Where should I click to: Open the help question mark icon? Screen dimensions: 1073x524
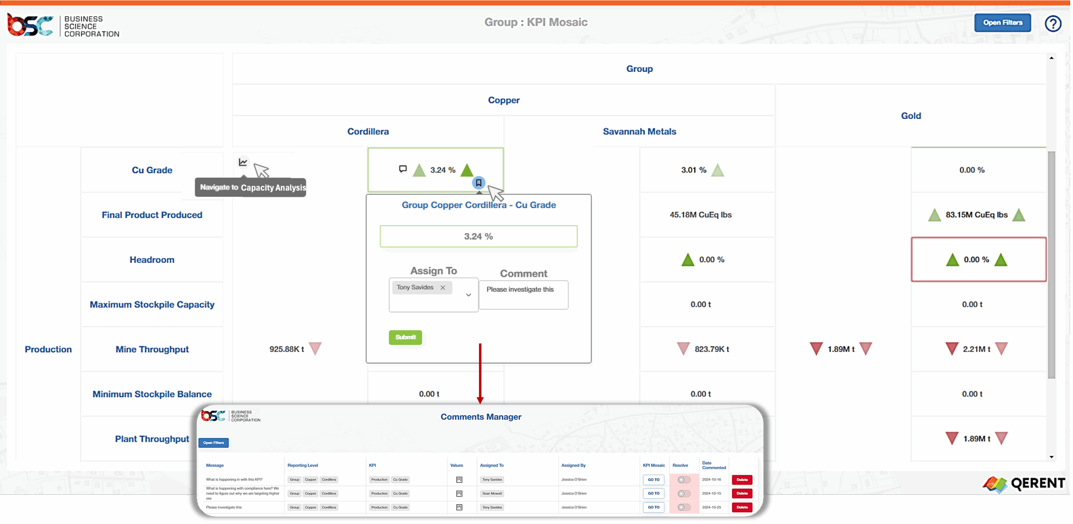(1053, 24)
